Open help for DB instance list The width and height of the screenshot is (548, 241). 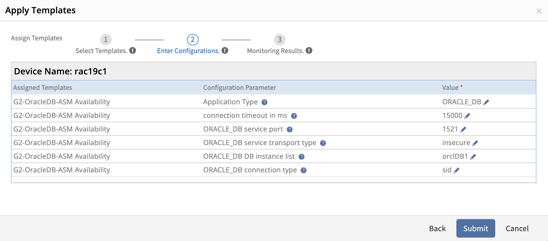pos(302,157)
